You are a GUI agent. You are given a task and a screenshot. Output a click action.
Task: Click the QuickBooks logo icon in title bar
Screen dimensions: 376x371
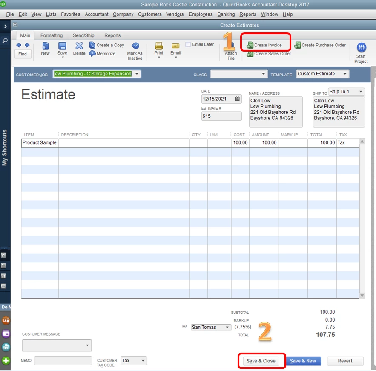tap(3, 4)
